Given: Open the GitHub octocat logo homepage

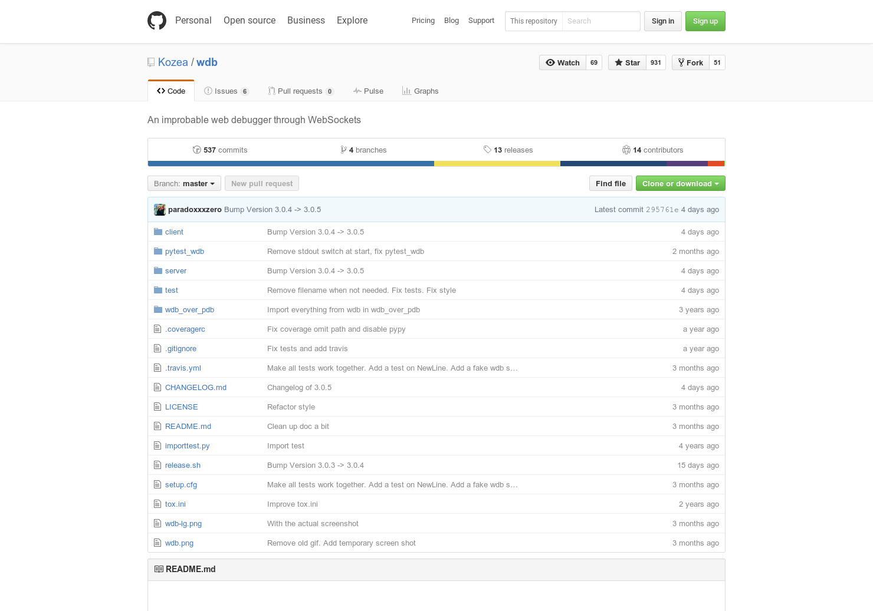Looking at the screenshot, I should (157, 21).
